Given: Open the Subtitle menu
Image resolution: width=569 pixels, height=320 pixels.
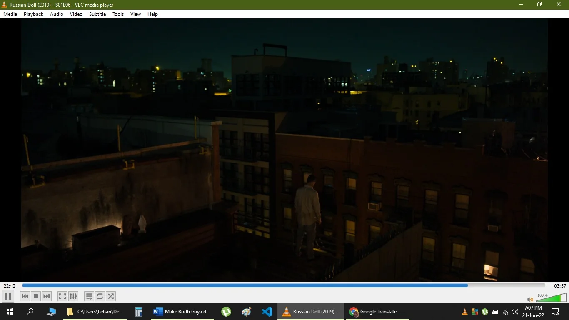Looking at the screenshot, I should (97, 14).
